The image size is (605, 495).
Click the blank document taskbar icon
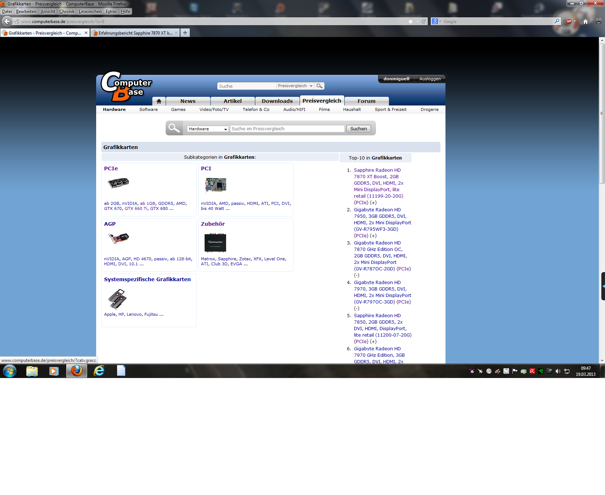point(121,371)
